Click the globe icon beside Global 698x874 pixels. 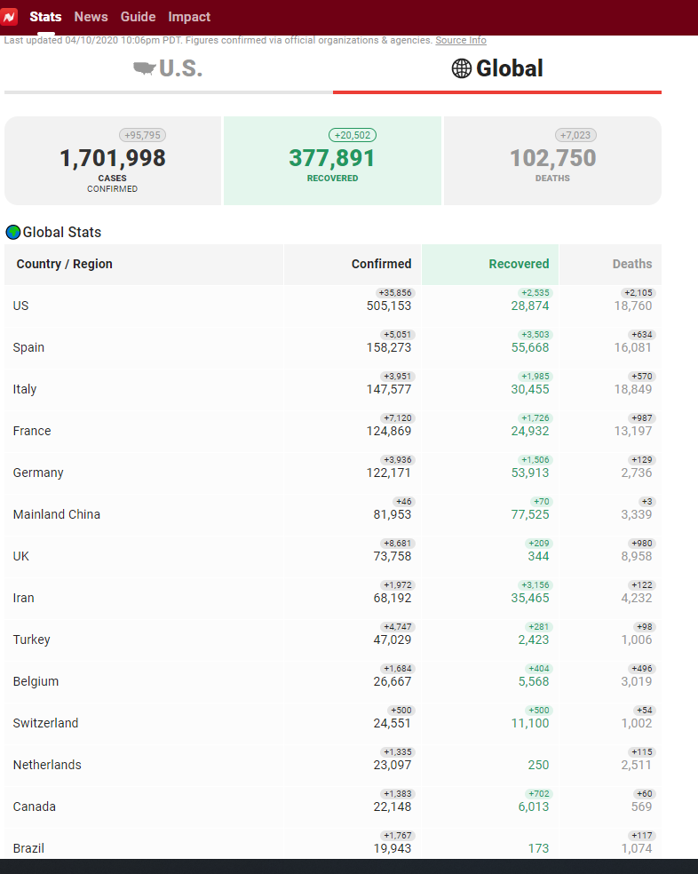462,68
